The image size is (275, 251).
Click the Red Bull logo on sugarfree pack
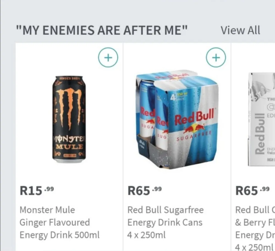click(x=194, y=121)
